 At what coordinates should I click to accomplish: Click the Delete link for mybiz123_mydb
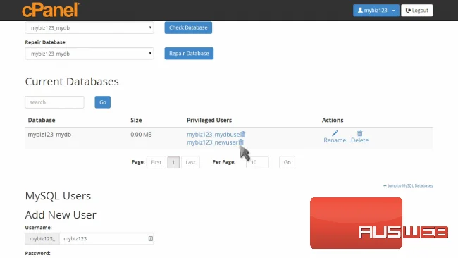360,140
